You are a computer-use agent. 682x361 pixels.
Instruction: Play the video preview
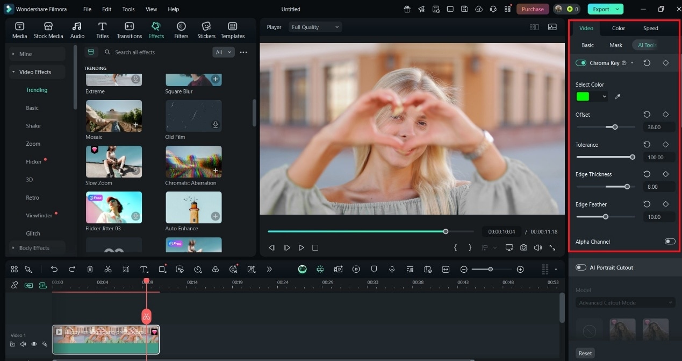[301, 247]
